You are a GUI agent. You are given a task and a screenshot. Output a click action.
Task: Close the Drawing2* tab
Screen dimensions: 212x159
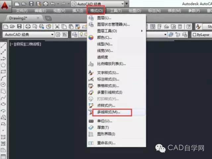[38, 18]
